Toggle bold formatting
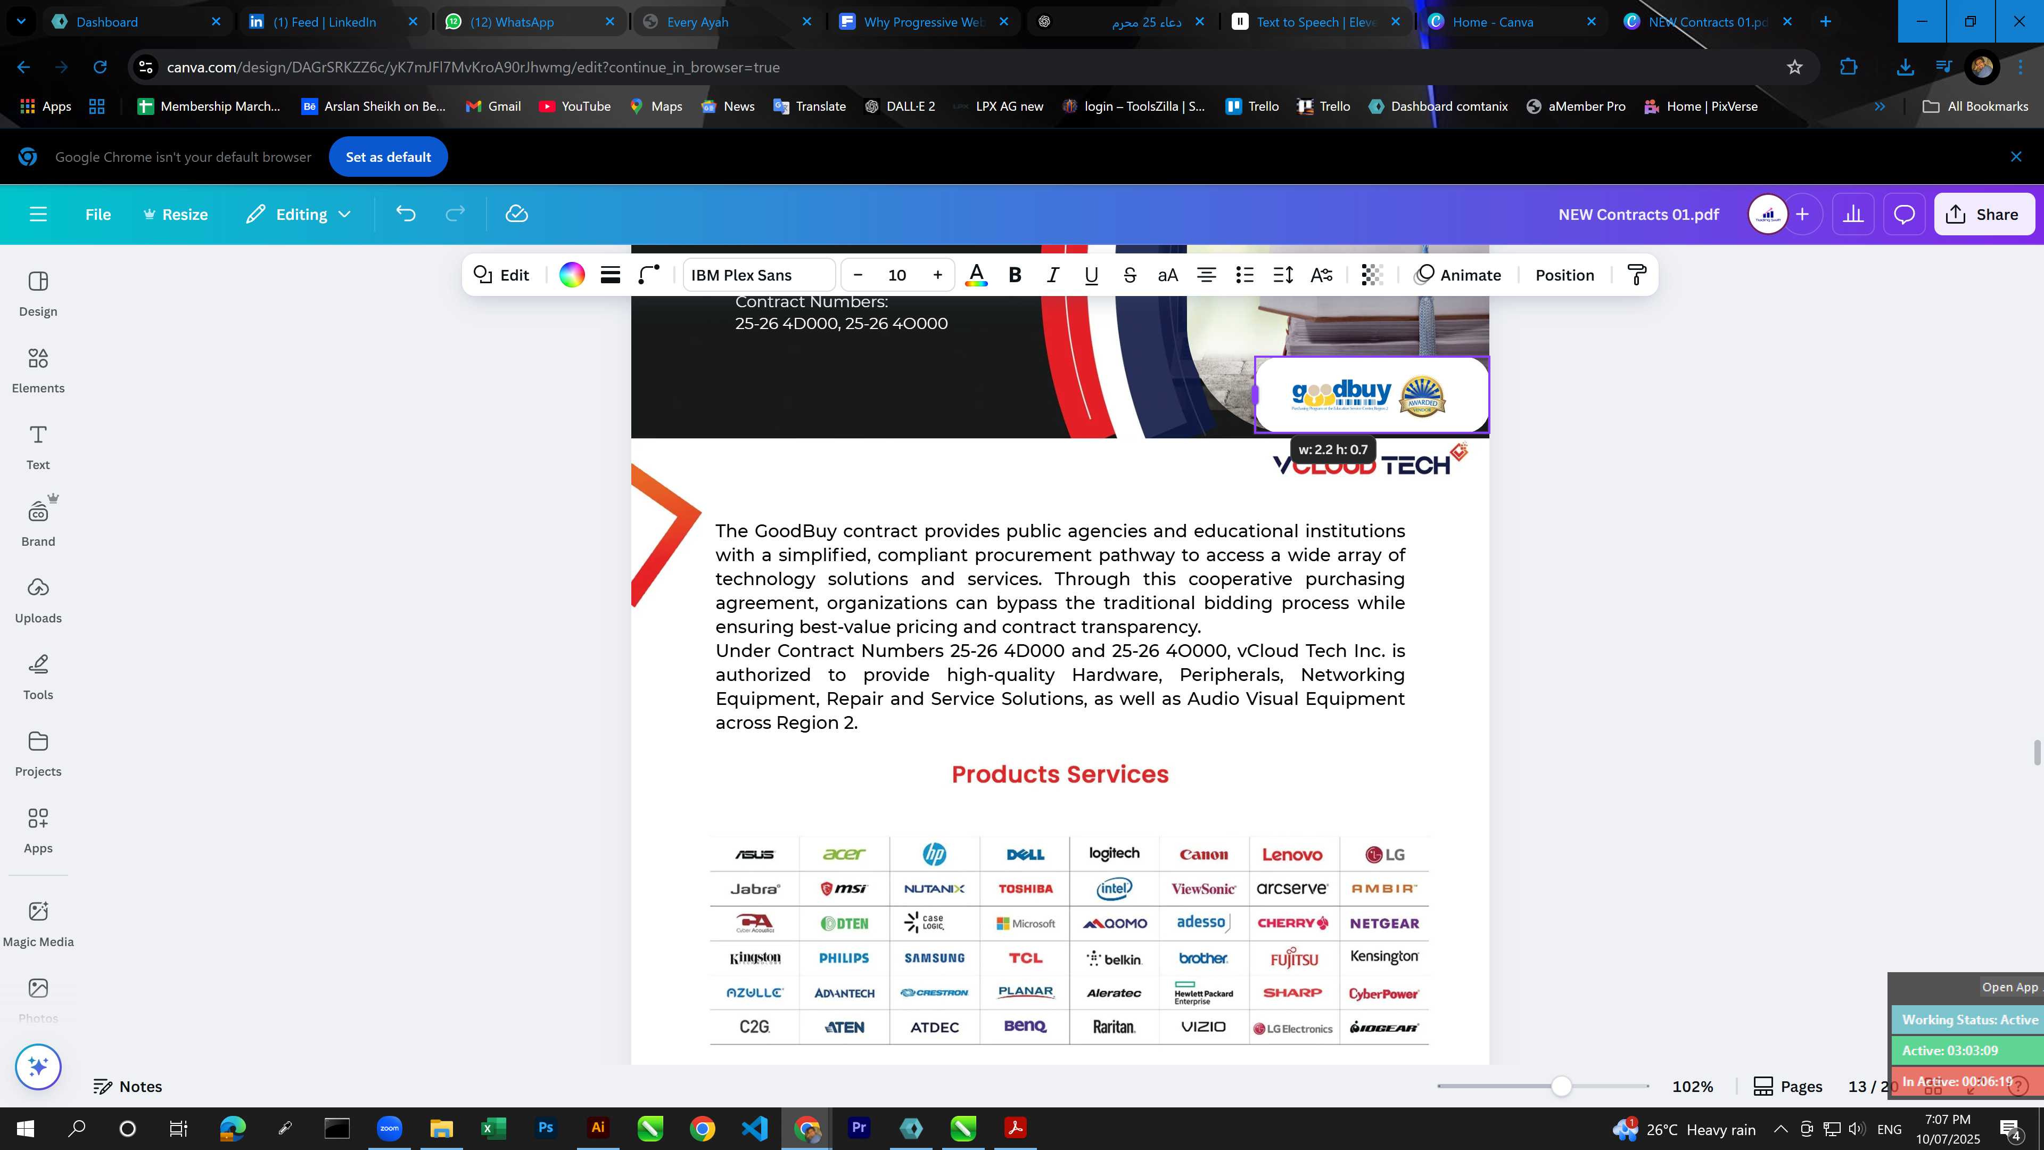The image size is (2044, 1150). [1014, 275]
